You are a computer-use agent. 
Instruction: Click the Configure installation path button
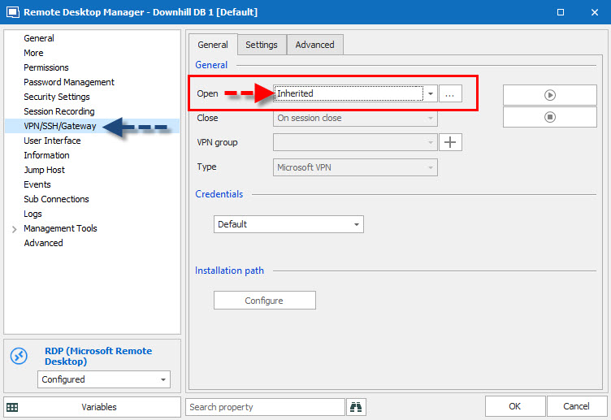(x=265, y=301)
